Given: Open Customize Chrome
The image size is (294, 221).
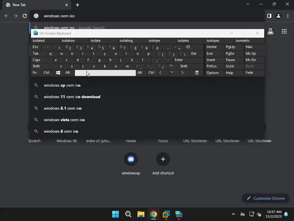Looking at the screenshot, I should pos(266,198).
